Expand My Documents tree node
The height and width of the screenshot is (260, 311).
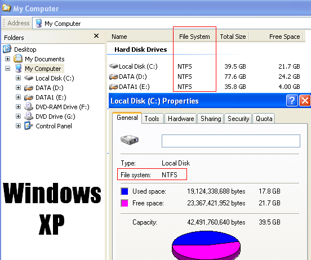click(x=7, y=59)
